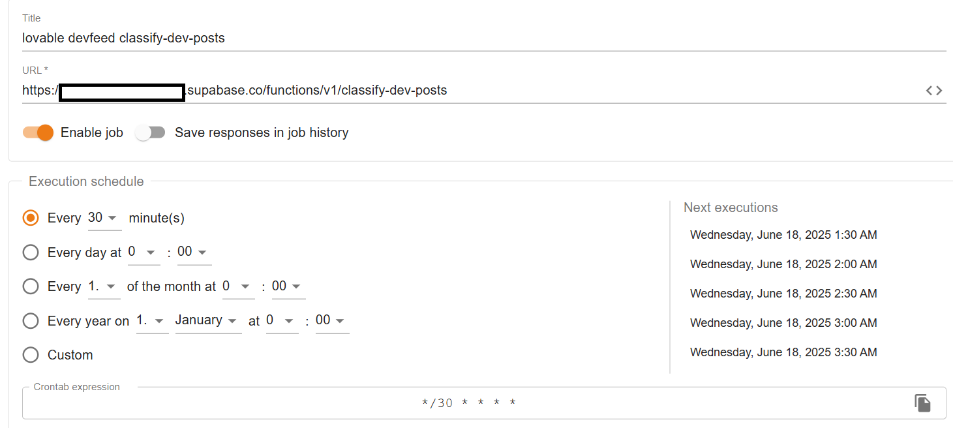This screenshot has height=428, width=953.
Task: Click into the Title input field
Action: click(x=484, y=38)
